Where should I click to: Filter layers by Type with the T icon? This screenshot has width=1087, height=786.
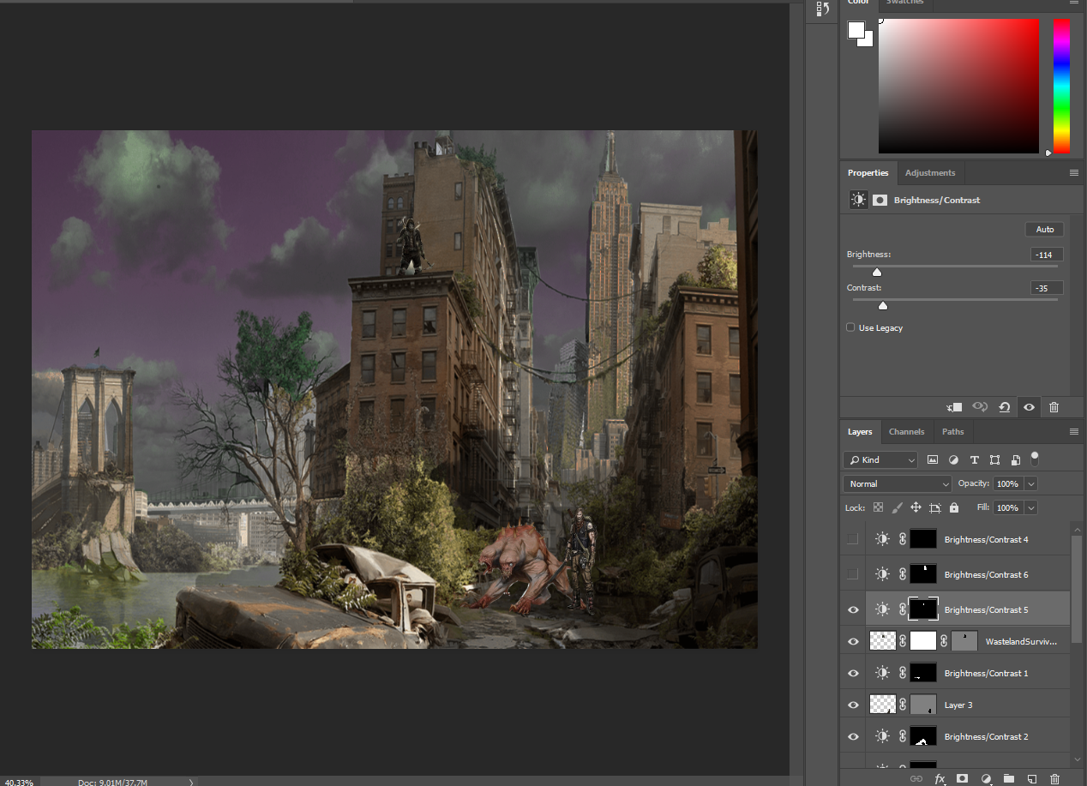974,459
